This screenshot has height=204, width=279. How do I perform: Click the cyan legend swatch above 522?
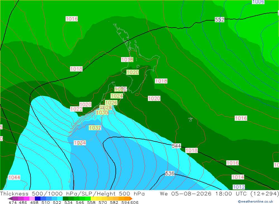(x=60, y=198)
